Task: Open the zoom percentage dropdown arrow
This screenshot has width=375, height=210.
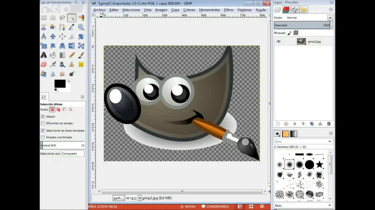Action: click(139, 198)
